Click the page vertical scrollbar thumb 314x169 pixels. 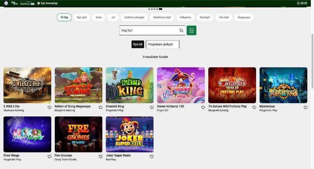[312, 61]
